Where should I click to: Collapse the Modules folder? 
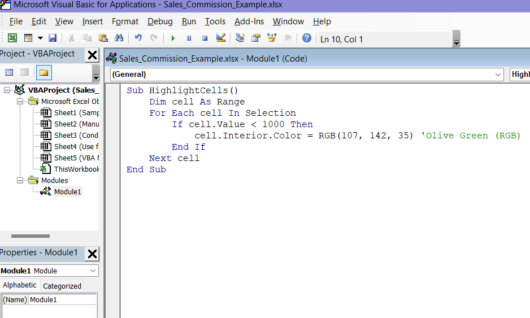[x=20, y=180]
